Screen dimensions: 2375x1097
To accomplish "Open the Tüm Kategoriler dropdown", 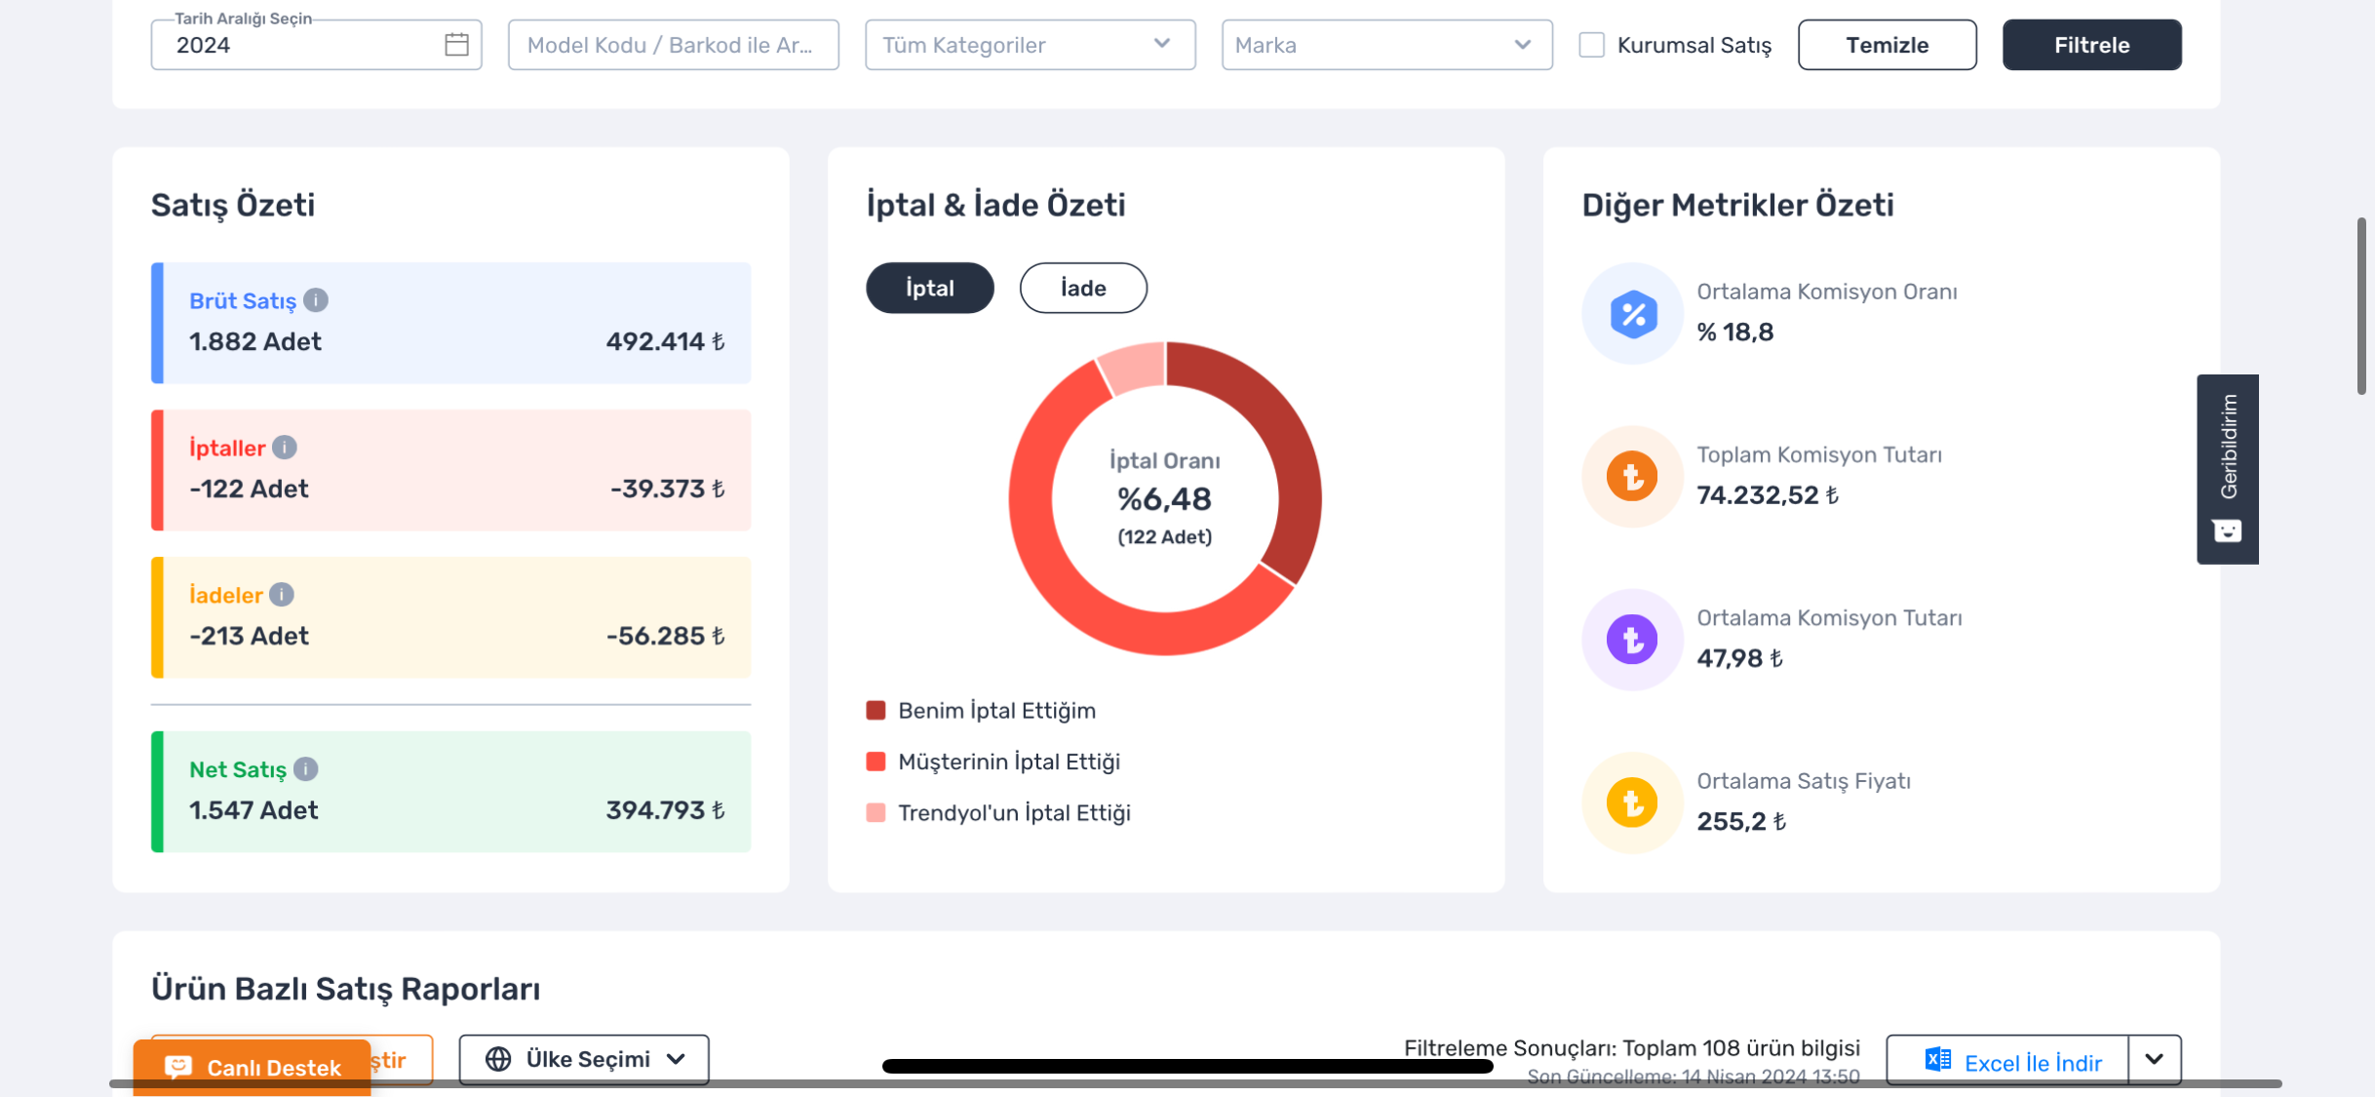I will pos(1031,45).
